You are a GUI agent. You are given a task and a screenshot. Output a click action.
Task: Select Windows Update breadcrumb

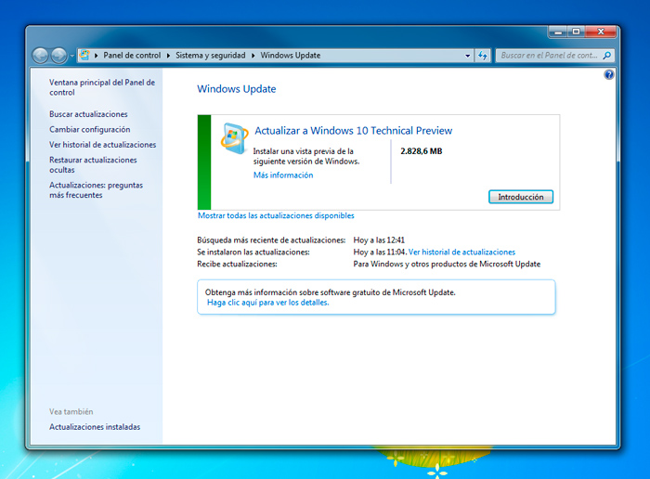tap(290, 55)
